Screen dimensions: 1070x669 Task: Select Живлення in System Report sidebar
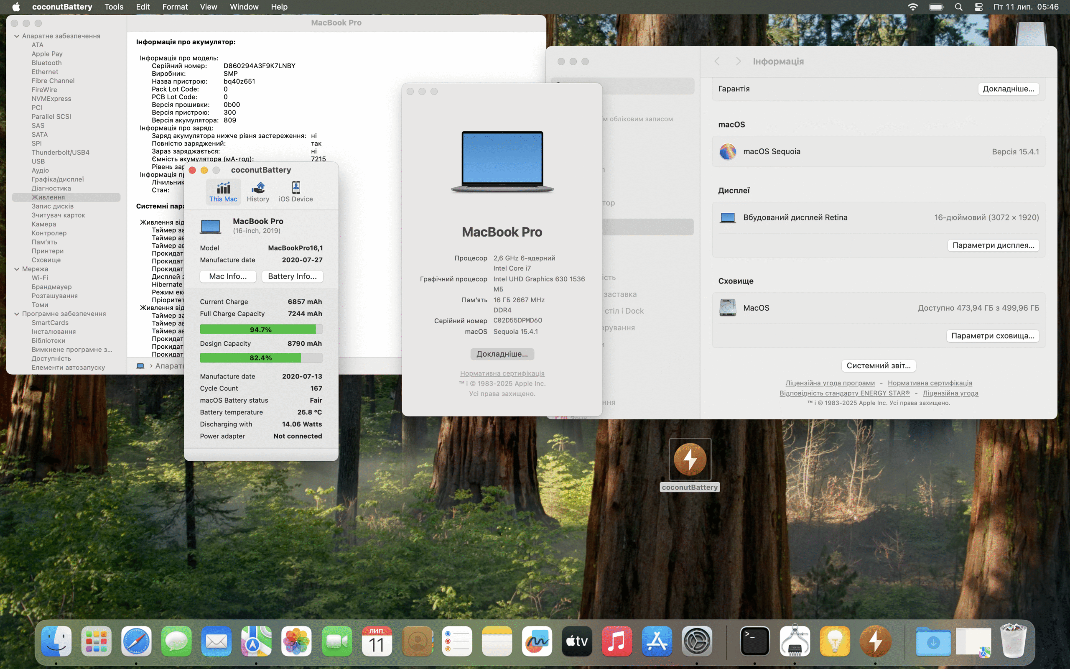click(66, 197)
